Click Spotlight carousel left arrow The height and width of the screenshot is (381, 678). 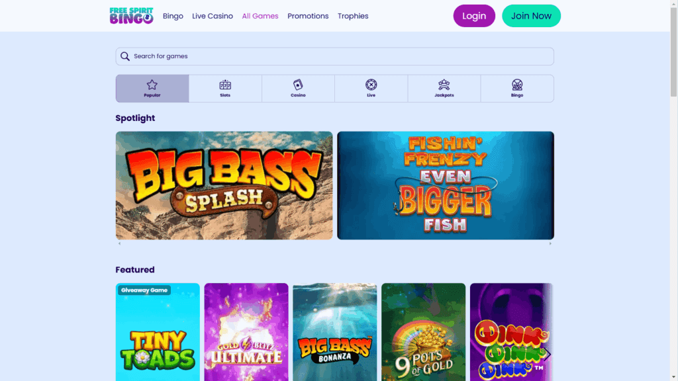tap(119, 243)
